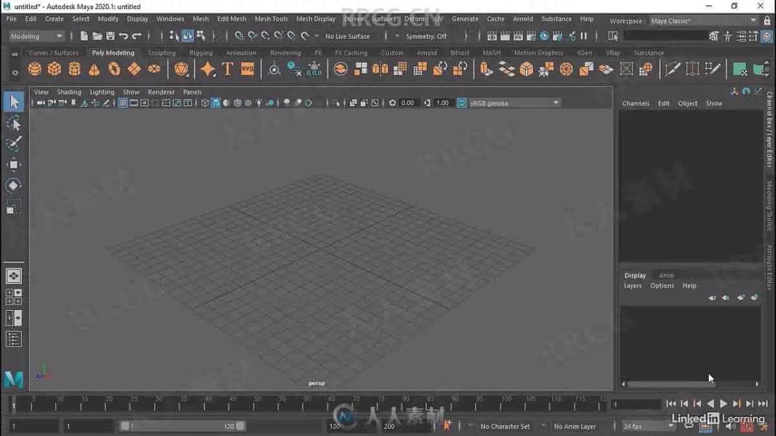The width and height of the screenshot is (776, 436).
Task: Select the arrow Select tool in toolbox
Action: (x=14, y=102)
